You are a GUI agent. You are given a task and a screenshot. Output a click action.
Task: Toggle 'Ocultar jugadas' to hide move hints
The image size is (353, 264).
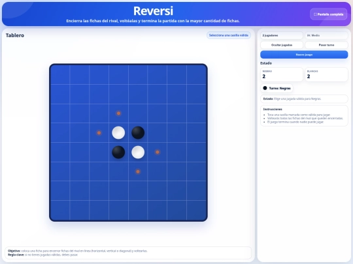[x=282, y=45]
